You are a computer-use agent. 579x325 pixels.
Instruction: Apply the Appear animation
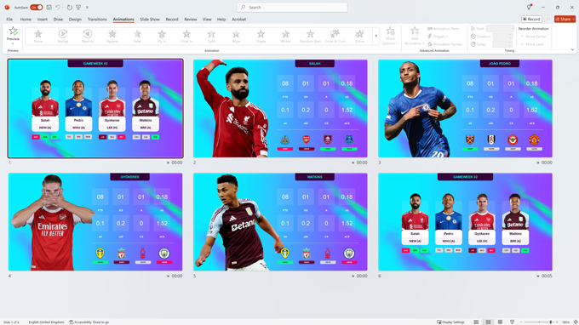click(x=112, y=37)
